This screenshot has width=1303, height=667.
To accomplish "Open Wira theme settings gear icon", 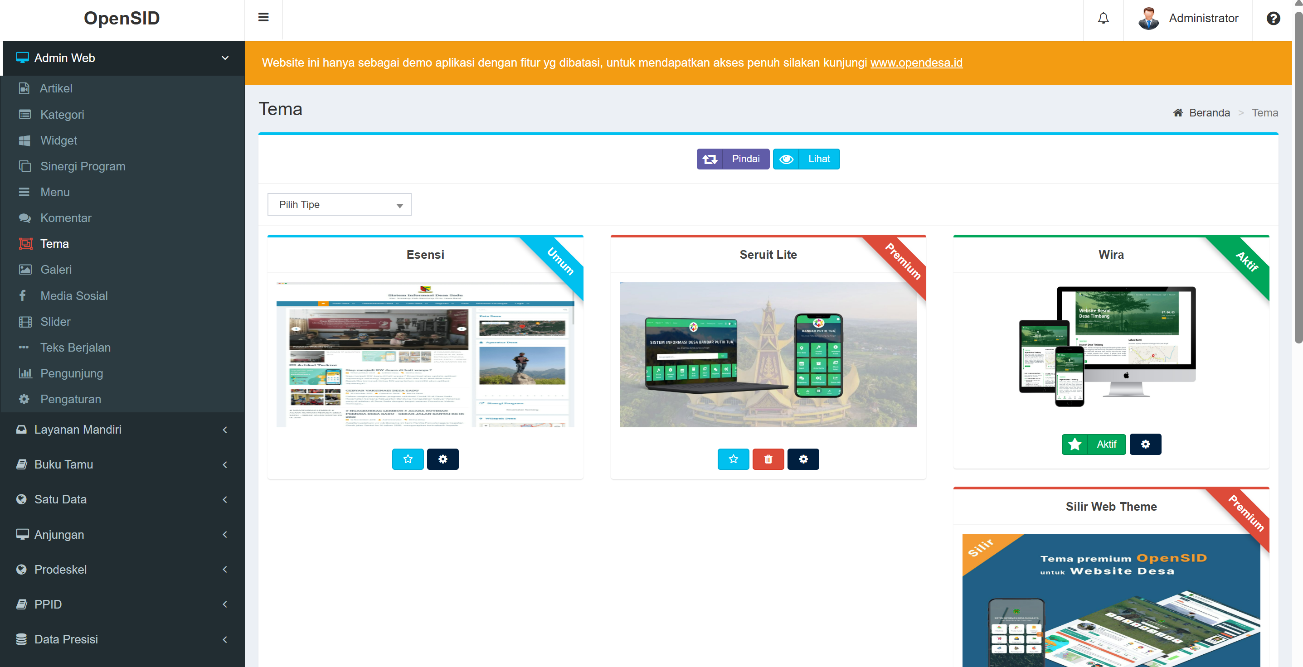I will coord(1145,444).
